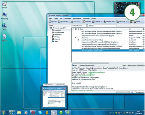Click the attachment column header
Image resolution: width=145 pixels, height=115 pixels.
pos(78,29)
